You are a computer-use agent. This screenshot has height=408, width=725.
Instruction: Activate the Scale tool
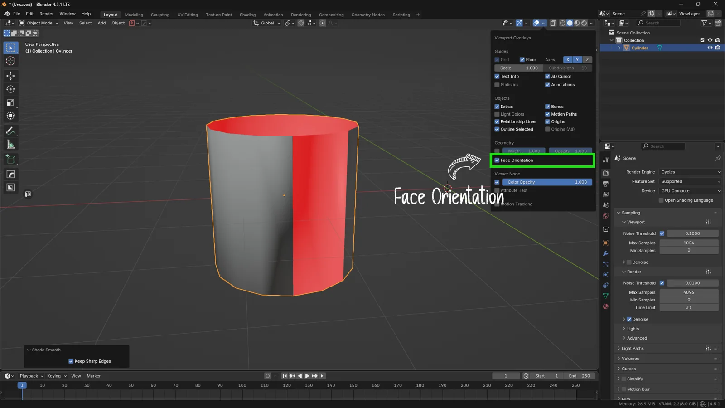coord(10,103)
